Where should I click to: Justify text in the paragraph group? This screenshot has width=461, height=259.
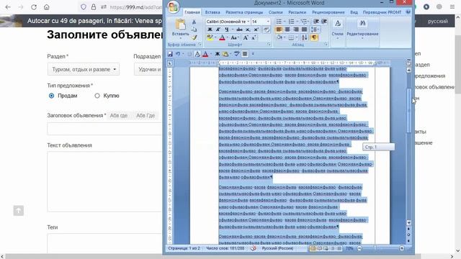click(x=304, y=29)
